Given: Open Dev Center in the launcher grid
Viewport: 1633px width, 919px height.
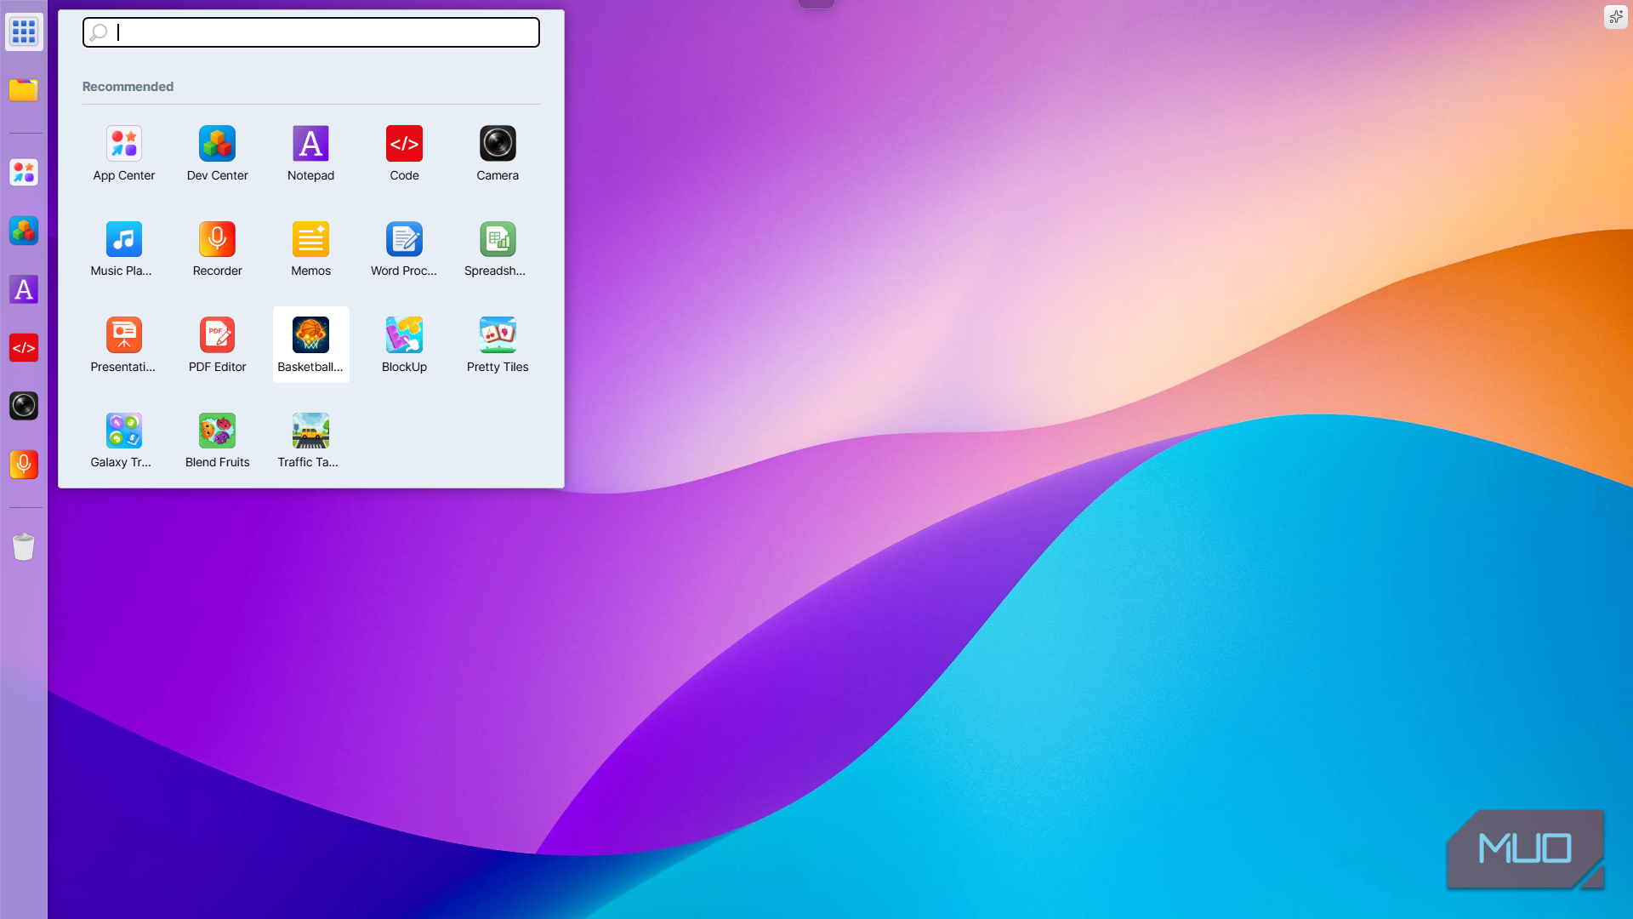Looking at the screenshot, I should [x=218, y=154].
